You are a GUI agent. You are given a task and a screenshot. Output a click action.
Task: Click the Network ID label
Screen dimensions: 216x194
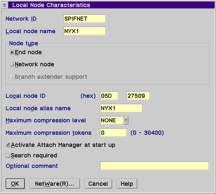pyautogui.click(x=21, y=19)
